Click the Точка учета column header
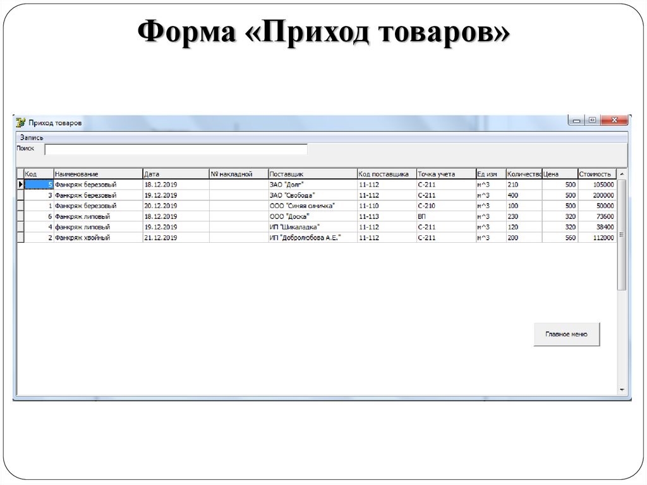 (446, 174)
